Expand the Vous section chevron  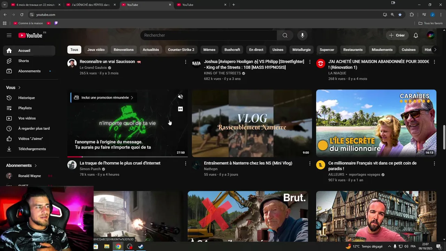click(20, 88)
